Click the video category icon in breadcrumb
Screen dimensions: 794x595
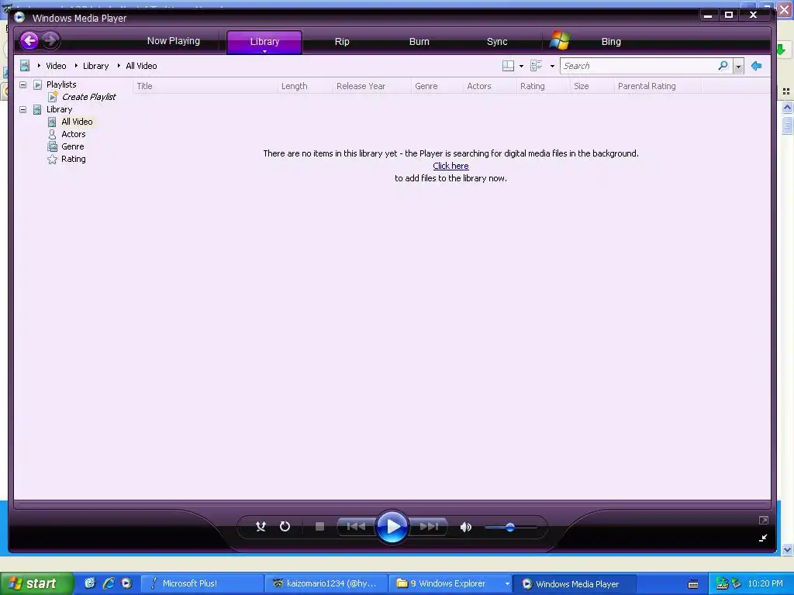(25, 66)
